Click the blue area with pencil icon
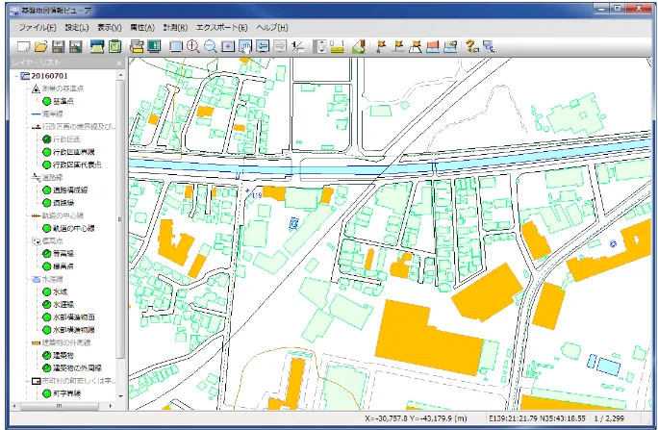658x430 pixels. tap(450, 46)
